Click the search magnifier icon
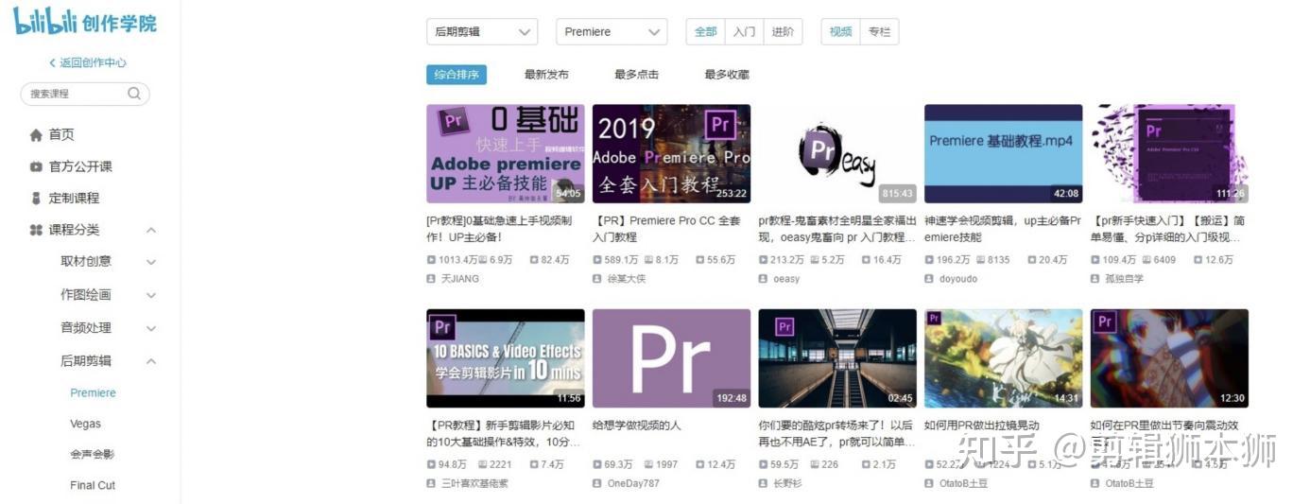This screenshot has height=504, width=1310. tap(134, 94)
